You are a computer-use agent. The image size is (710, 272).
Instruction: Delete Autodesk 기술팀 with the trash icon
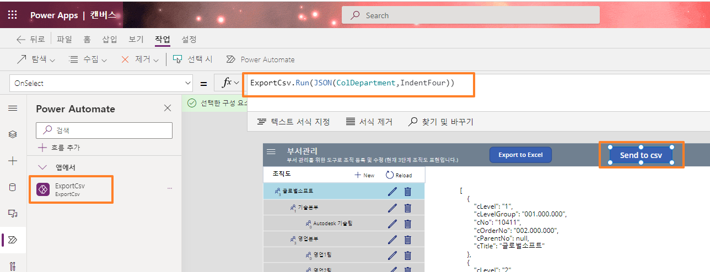408,224
